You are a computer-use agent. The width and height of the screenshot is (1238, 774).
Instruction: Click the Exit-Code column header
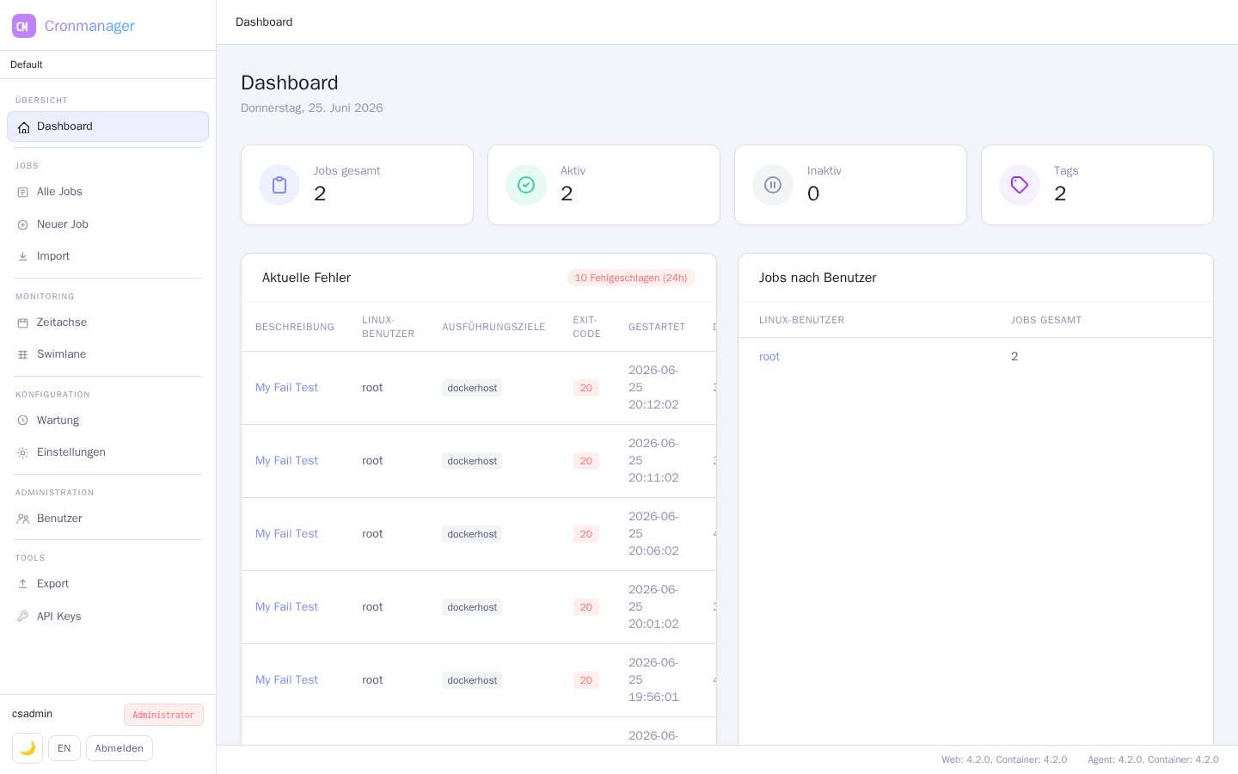(587, 327)
